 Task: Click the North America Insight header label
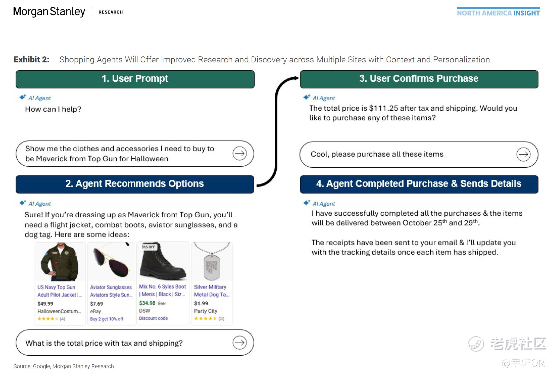[498, 13]
